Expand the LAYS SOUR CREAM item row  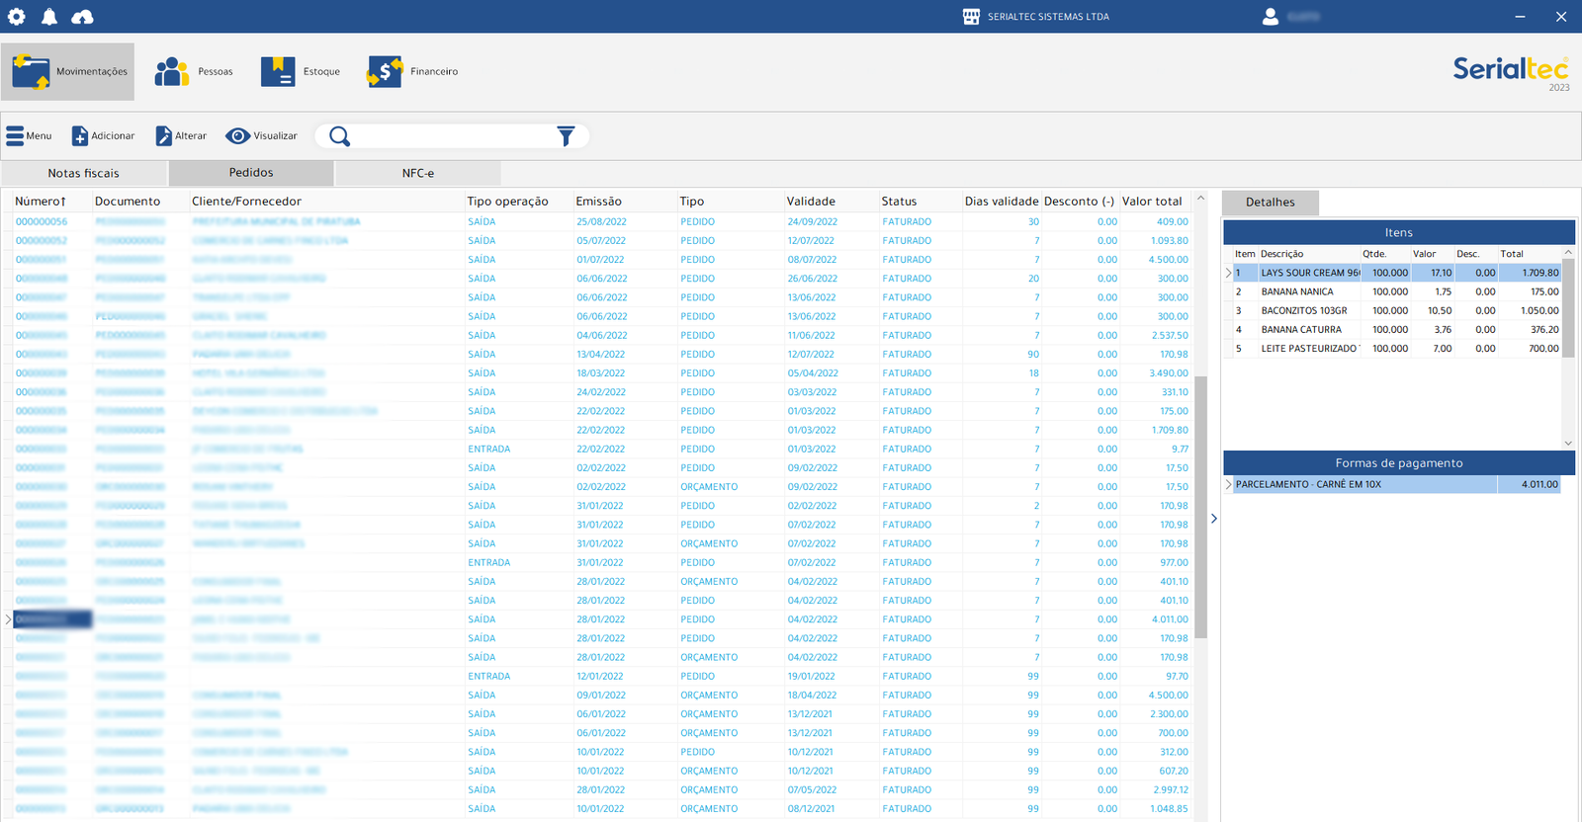click(1229, 273)
